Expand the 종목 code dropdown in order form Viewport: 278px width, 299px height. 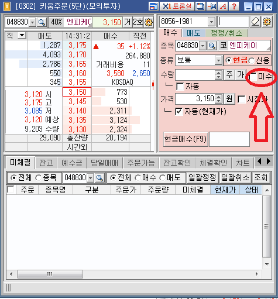pyautogui.click(x=203, y=46)
